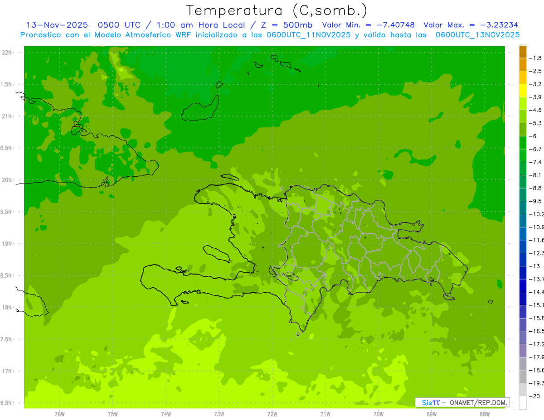
Task: Pick the light gray swatch between -19.3 and -20
Action: pyautogui.click(x=523, y=390)
